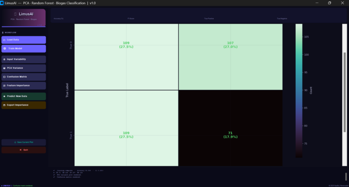Open the Feature Importance chart
The height and width of the screenshot is (187, 349).
24,85
